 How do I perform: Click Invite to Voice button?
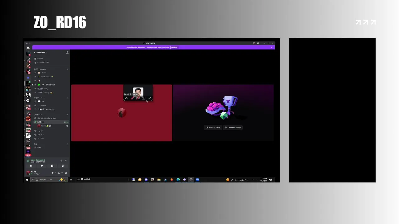coord(213,128)
